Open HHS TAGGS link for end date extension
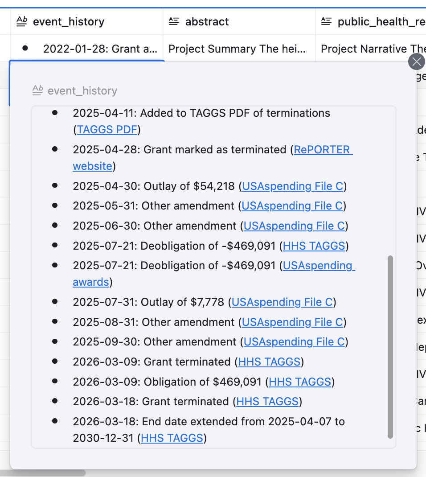This screenshot has width=426, height=477. pos(172,438)
